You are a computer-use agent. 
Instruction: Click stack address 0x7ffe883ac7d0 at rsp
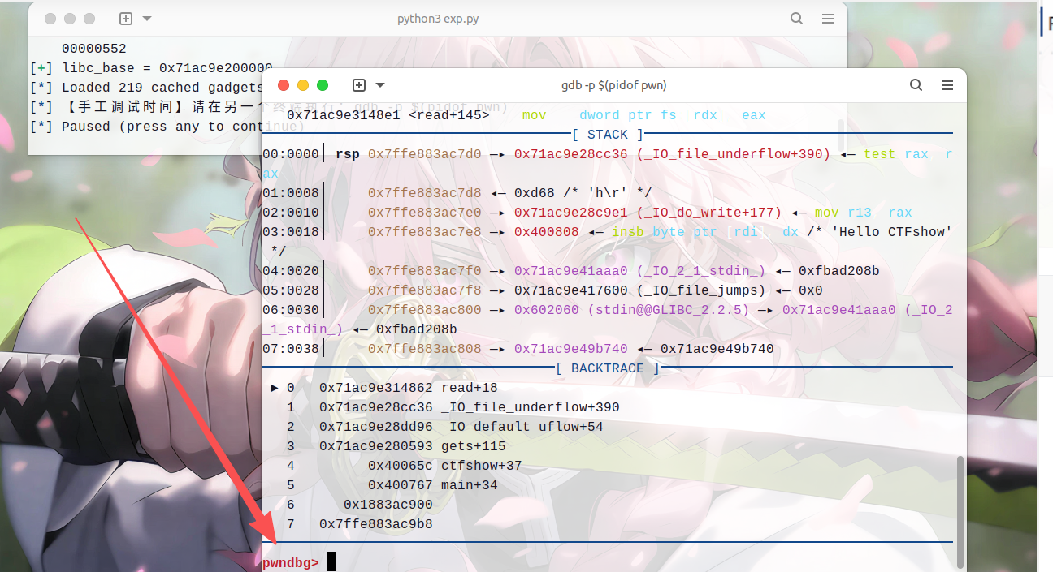pyautogui.click(x=424, y=154)
